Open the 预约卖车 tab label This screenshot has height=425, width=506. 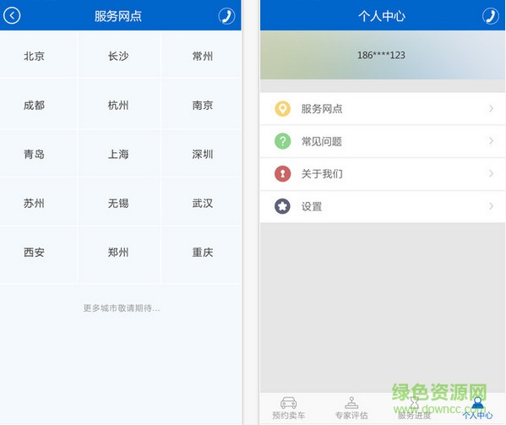[289, 416]
